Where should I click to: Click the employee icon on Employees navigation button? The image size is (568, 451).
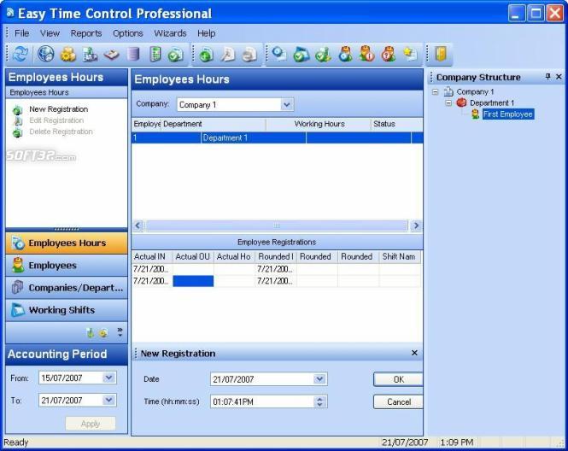[x=18, y=265]
